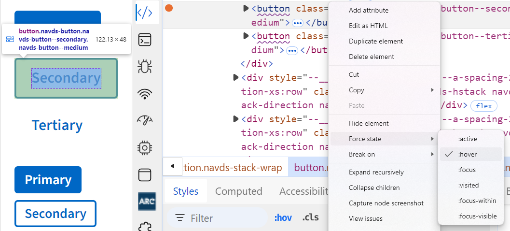Click the small Primary button

[x=48, y=180]
